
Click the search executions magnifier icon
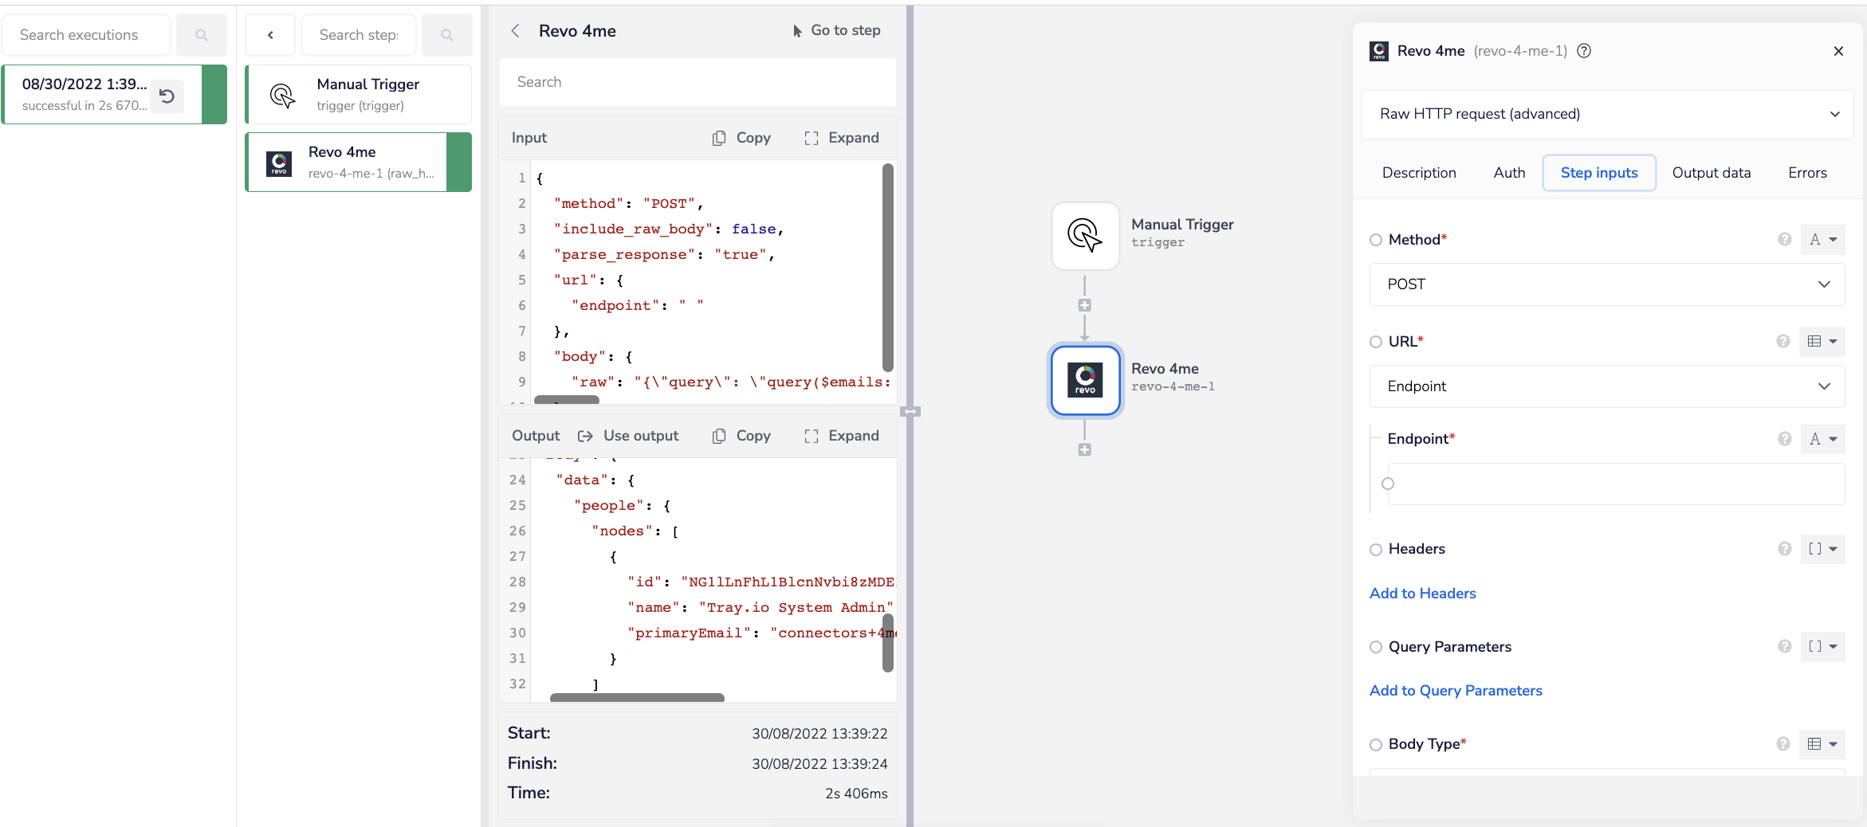click(x=202, y=35)
